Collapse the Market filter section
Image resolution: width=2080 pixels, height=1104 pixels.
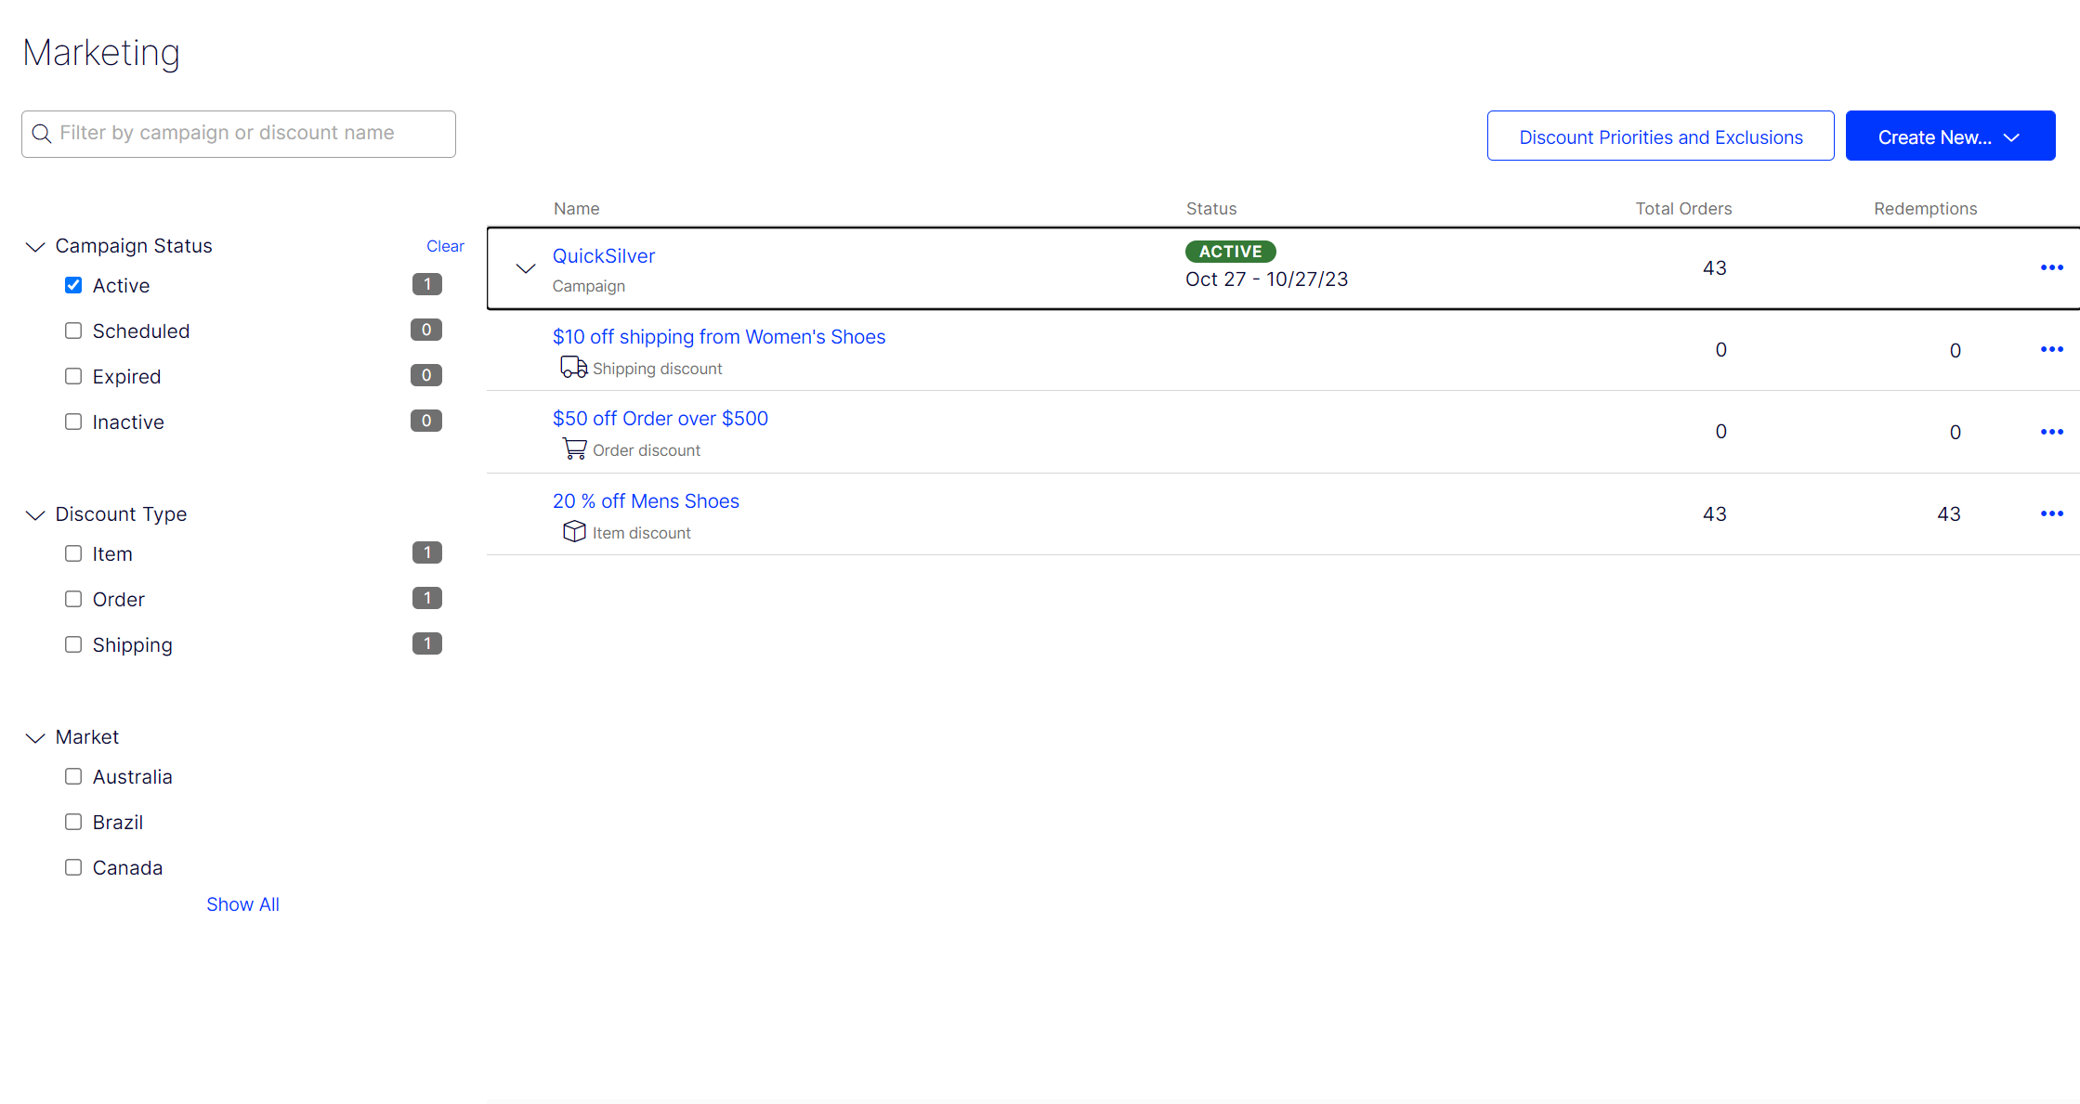(35, 737)
